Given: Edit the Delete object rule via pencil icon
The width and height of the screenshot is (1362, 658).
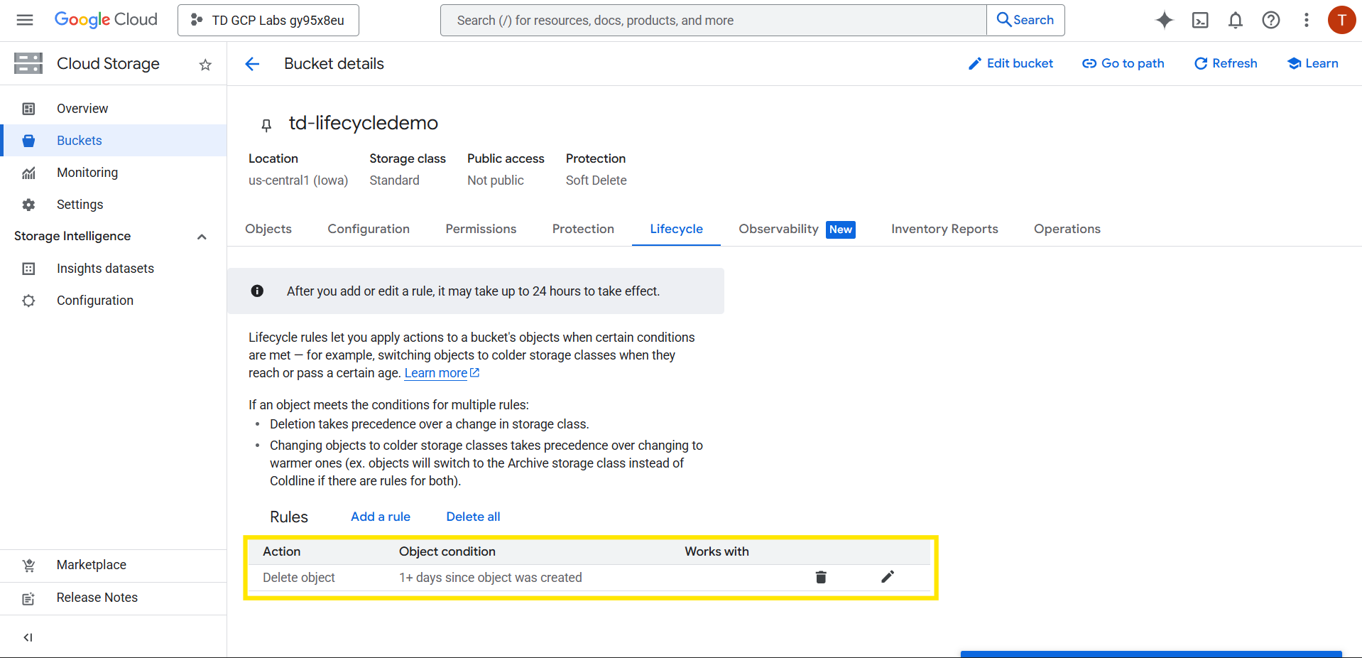Looking at the screenshot, I should [x=888, y=577].
